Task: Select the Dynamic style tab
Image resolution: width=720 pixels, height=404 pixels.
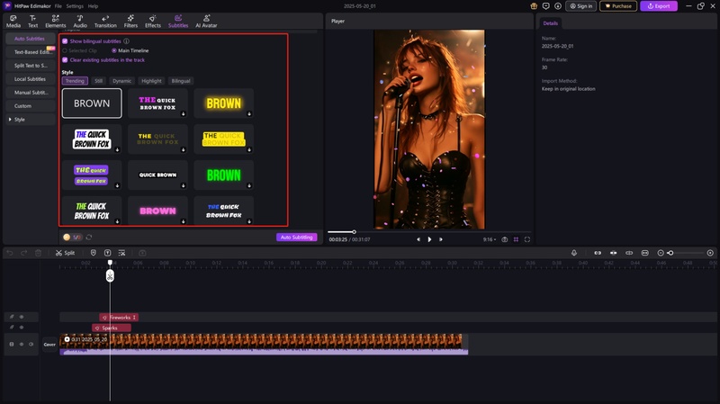Action: point(121,81)
